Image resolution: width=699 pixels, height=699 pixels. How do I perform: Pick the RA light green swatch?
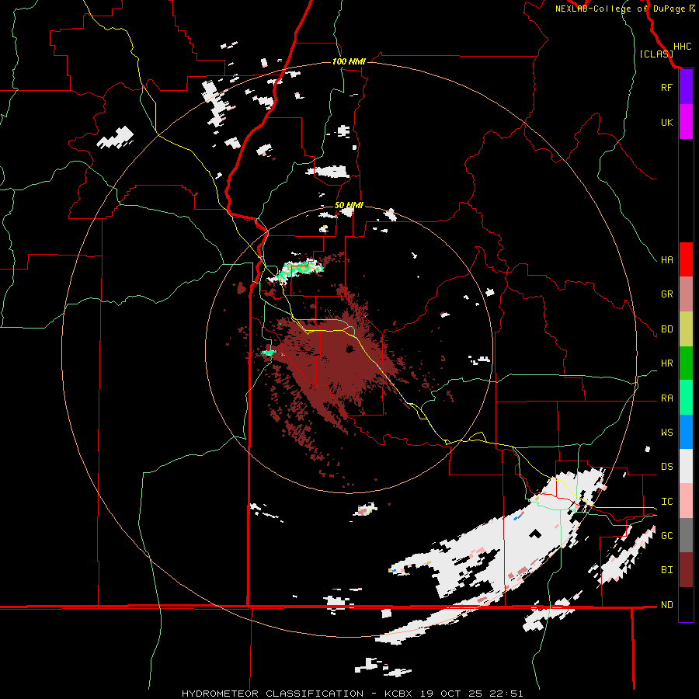[686, 398]
